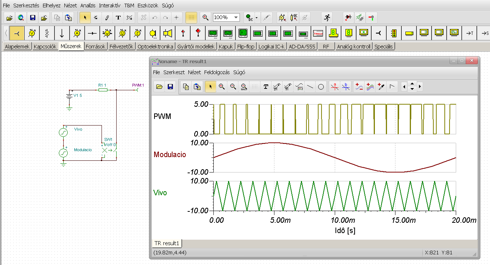Enable cursor b in diagram toolbar
The height and width of the screenshot is (265, 490).
pos(346,87)
